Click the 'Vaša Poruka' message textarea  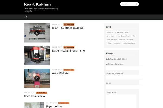pyautogui.click(x=121, y=101)
